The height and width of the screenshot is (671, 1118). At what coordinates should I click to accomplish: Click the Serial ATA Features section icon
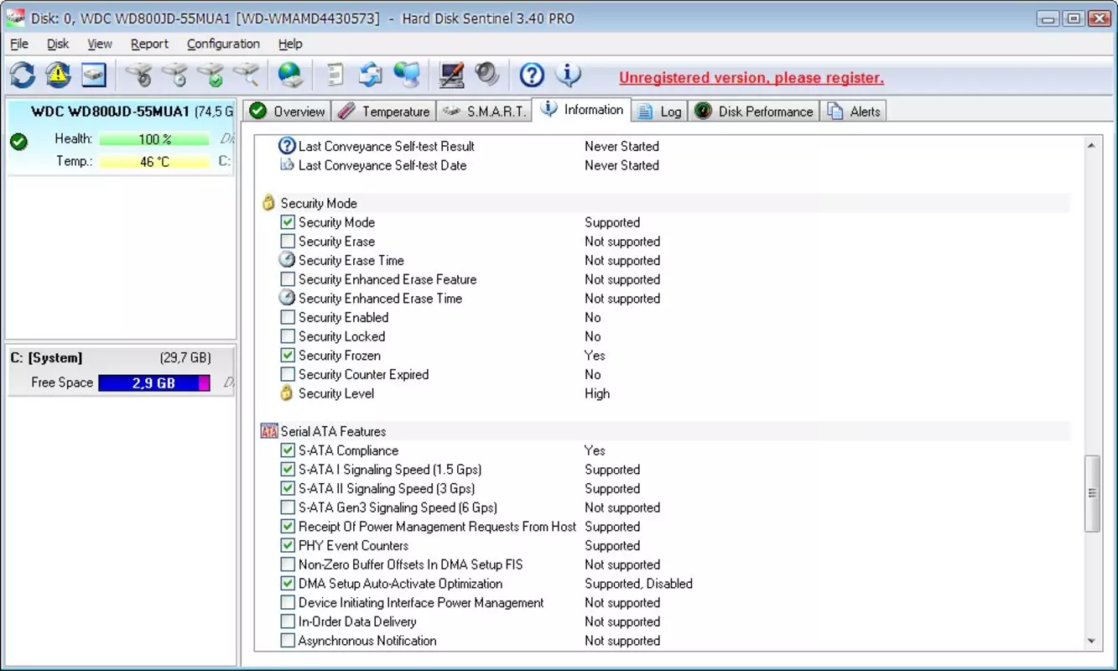coord(268,431)
